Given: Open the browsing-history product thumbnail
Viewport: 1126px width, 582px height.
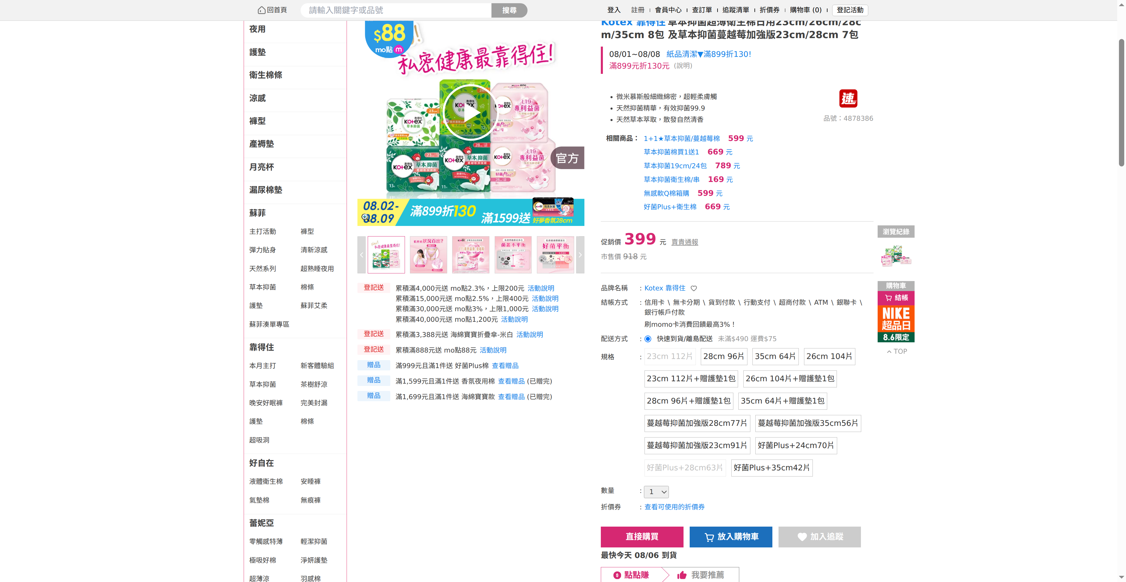Looking at the screenshot, I should click(x=896, y=256).
